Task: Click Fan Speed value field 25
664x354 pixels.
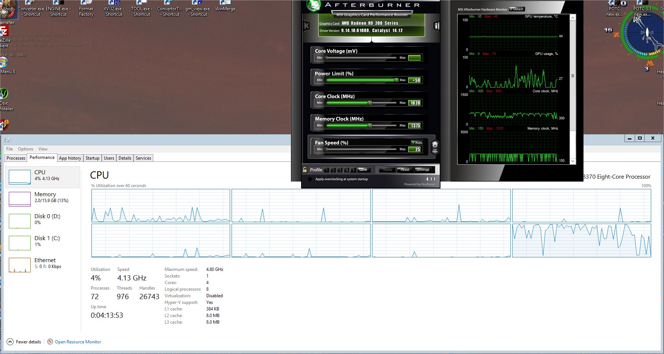Action: (415, 149)
